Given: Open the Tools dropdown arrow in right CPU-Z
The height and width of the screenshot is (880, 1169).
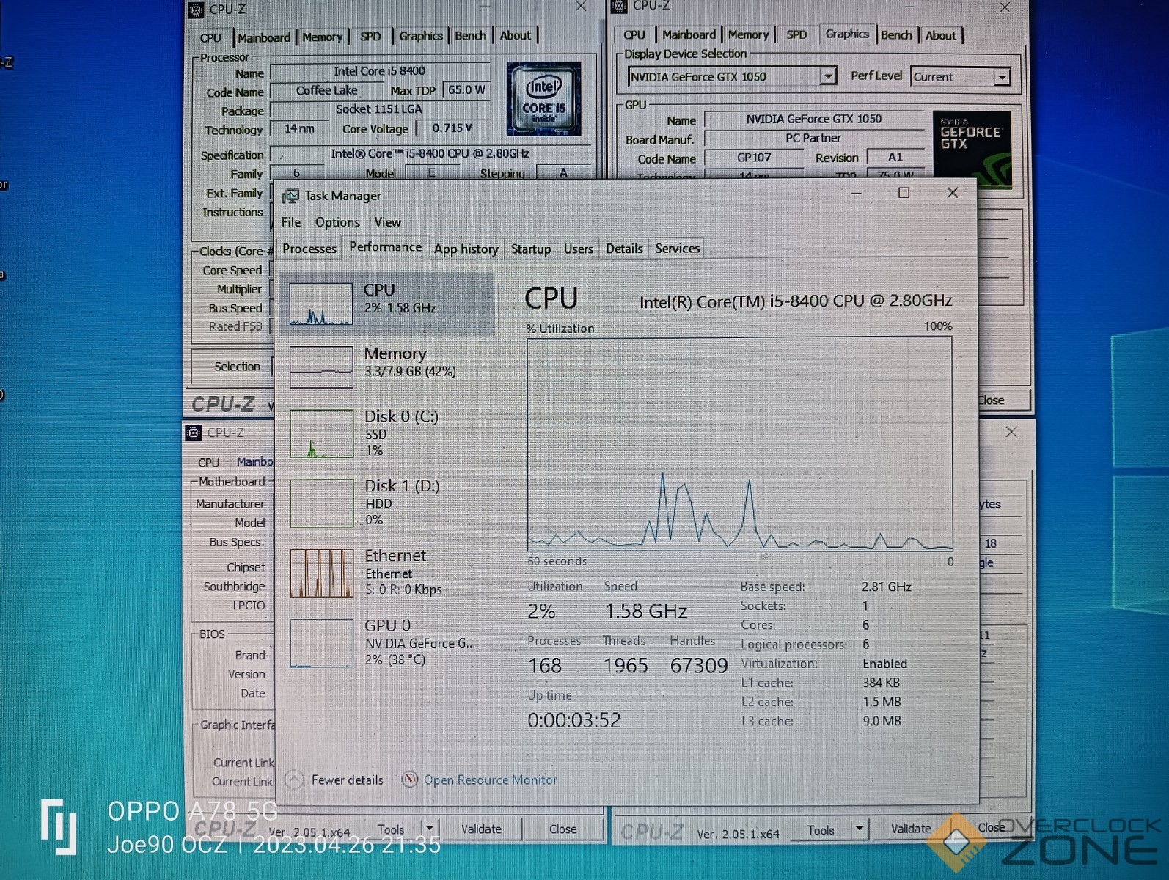Looking at the screenshot, I should (860, 829).
